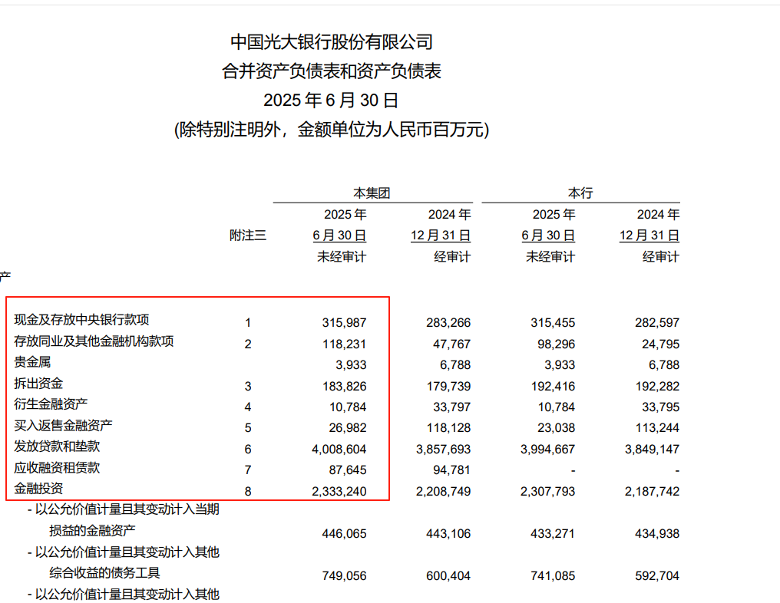The image size is (780, 603).
Task: Click the value 118,128
Action: (x=448, y=428)
